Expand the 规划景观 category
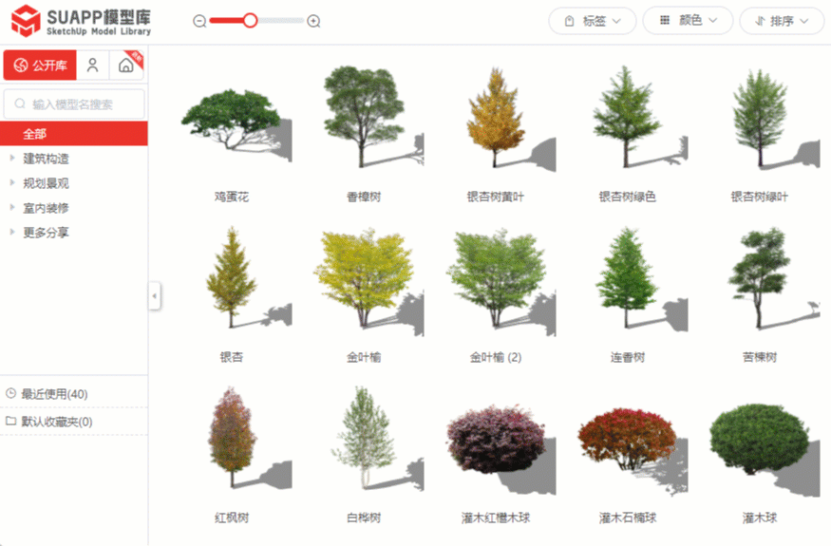Viewport: 831px width, 546px height. pyautogui.click(x=12, y=183)
